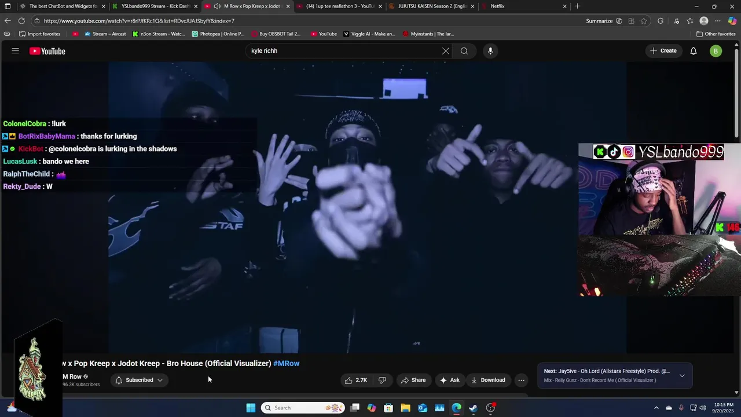Switch to YSLbando999 Stream Kick Dashboard tab

tap(155, 6)
